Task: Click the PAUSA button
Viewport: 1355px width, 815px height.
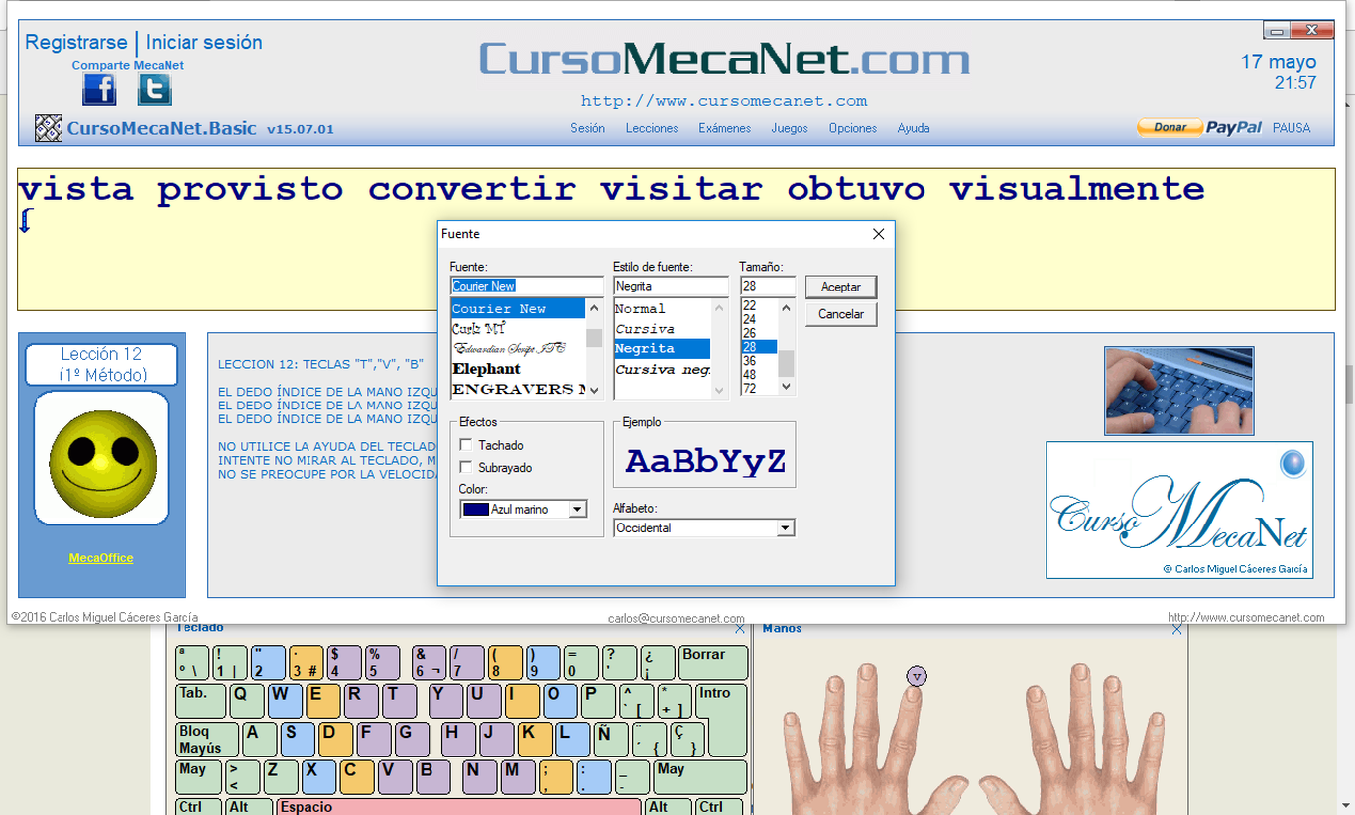Action: point(1292,128)
